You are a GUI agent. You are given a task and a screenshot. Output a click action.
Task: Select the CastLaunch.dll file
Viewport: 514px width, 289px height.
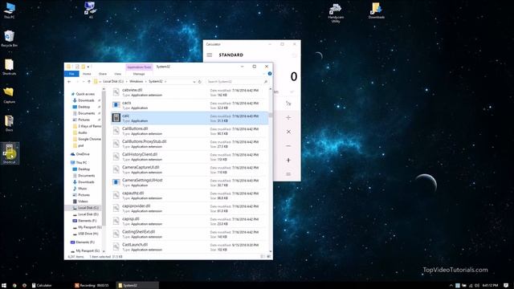tap(190, 246)
